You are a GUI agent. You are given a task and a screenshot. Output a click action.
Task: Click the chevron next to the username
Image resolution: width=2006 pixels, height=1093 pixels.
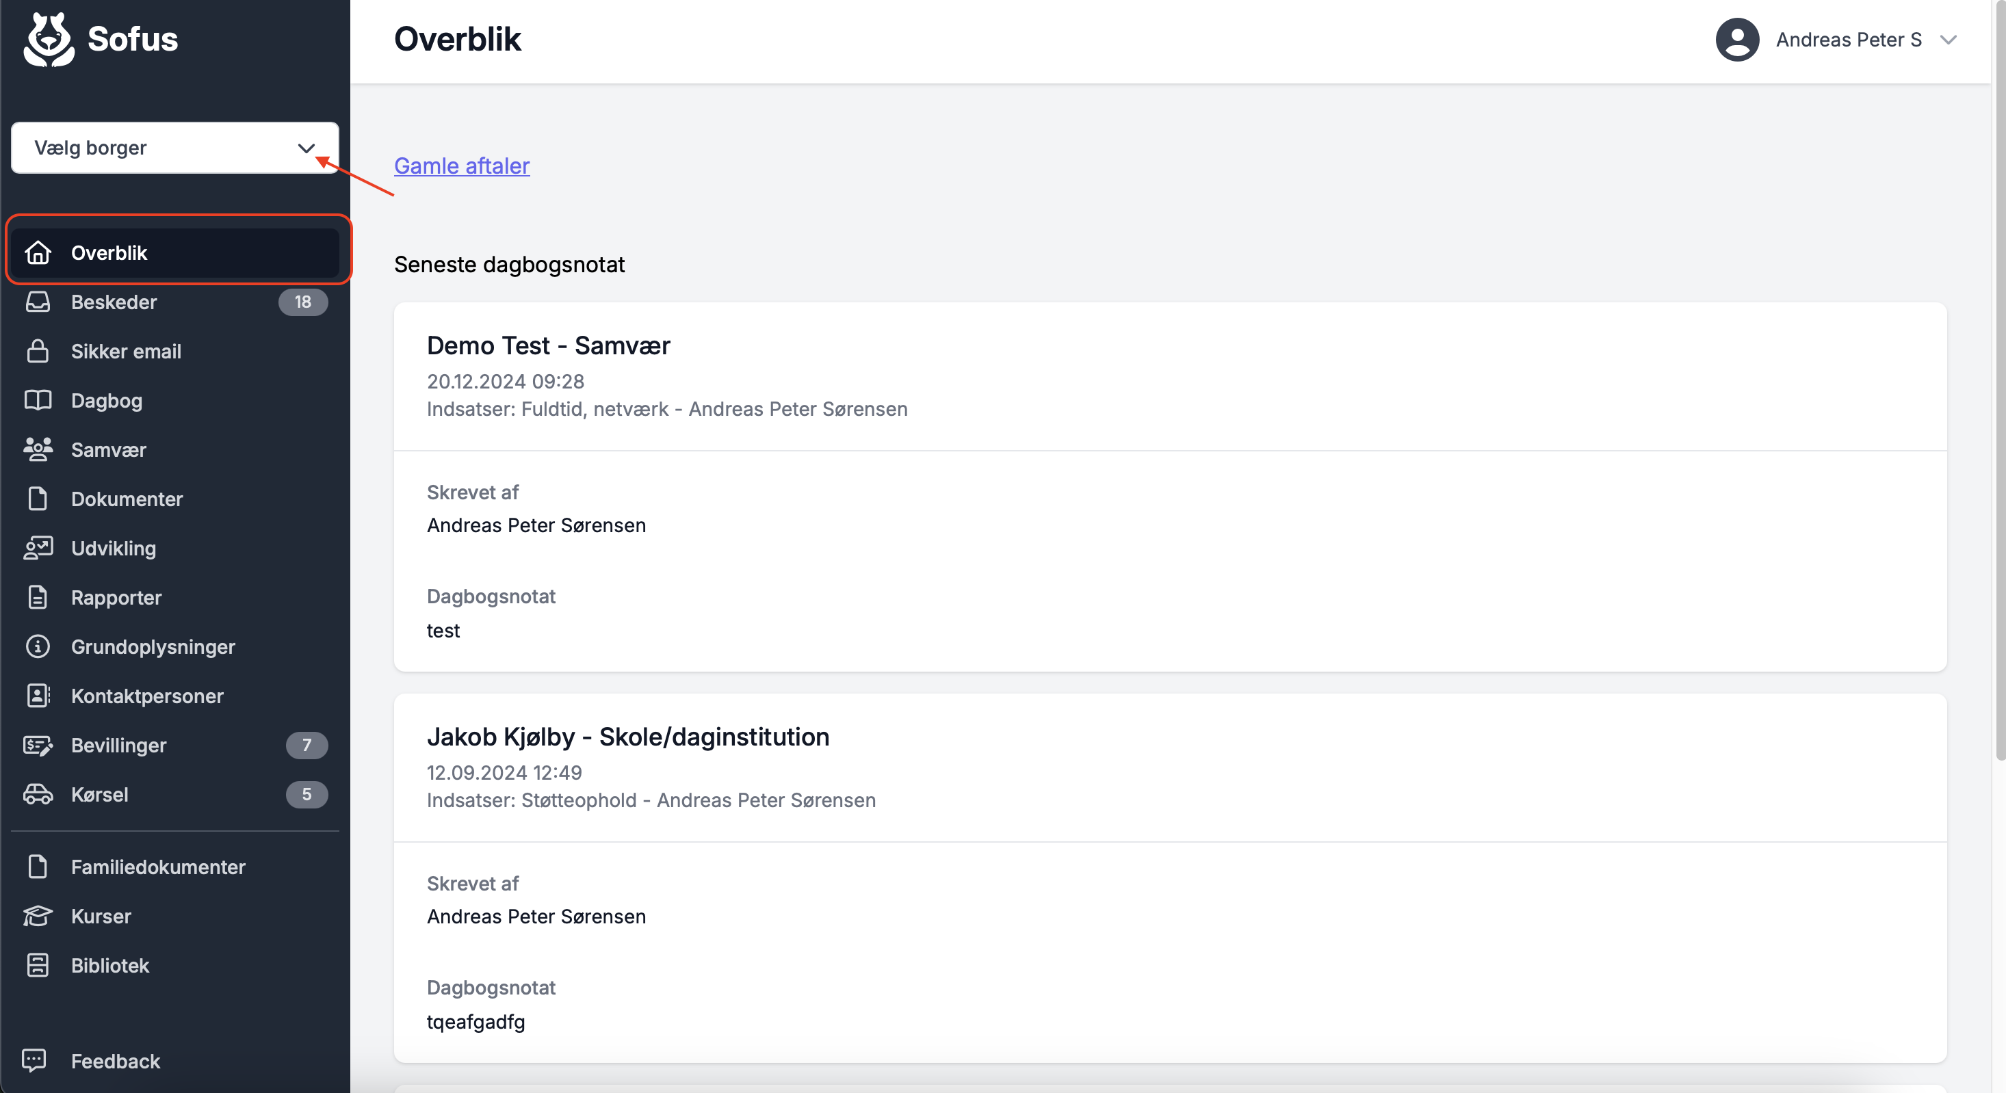click(1949, 40)
